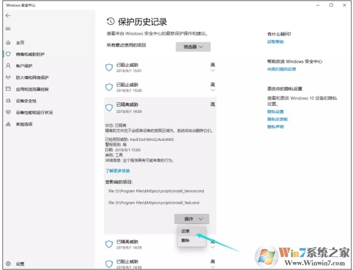Click the family options icon
This screenshot has width=353, height=270.
tap(8, 124)
